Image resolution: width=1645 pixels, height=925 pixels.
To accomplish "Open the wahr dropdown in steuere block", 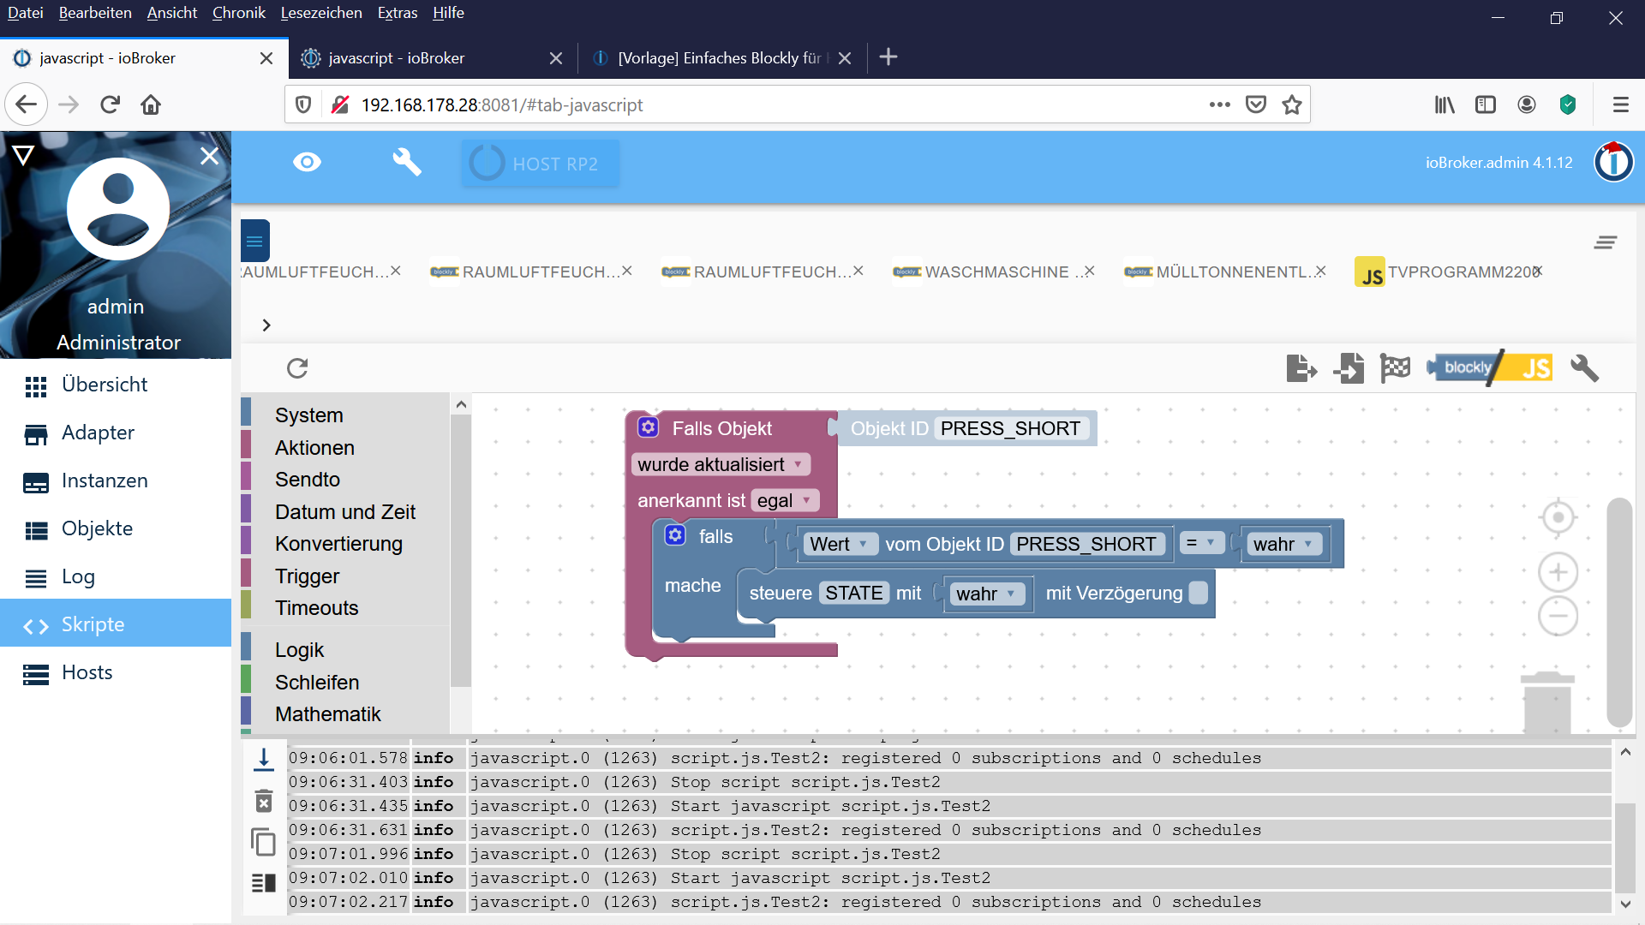I will coord(986,594).
